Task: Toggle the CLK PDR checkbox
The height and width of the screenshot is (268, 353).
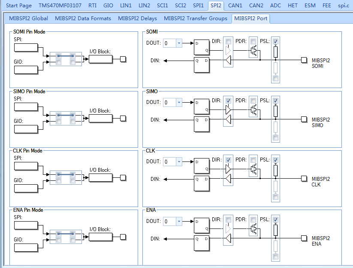Action: tap(253, 160)
